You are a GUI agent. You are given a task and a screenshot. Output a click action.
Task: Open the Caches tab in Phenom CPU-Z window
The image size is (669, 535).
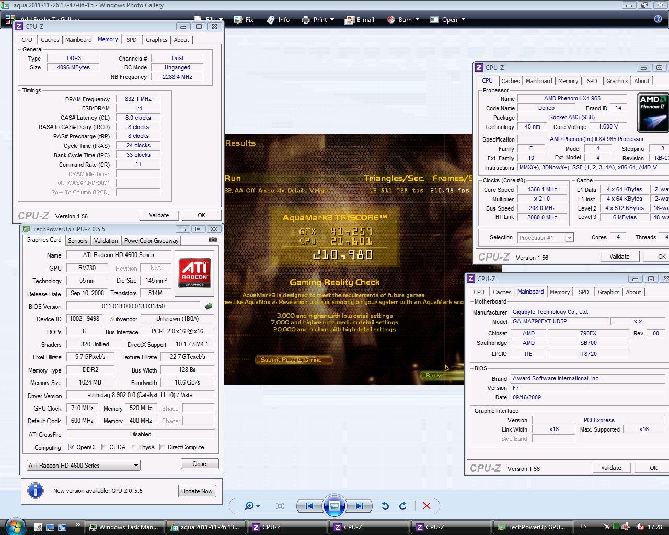(x=511, y=81)
